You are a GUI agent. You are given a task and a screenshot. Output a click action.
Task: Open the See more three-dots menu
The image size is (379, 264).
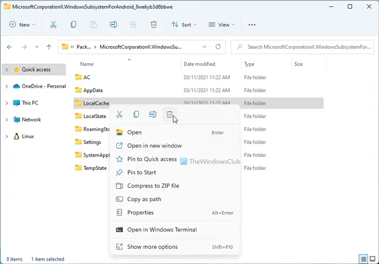click(x=252, y=25)
